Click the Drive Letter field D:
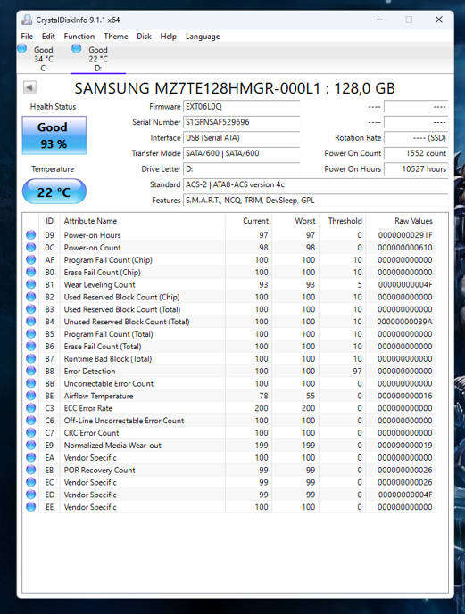465x614 pixels. coord(242,169)
